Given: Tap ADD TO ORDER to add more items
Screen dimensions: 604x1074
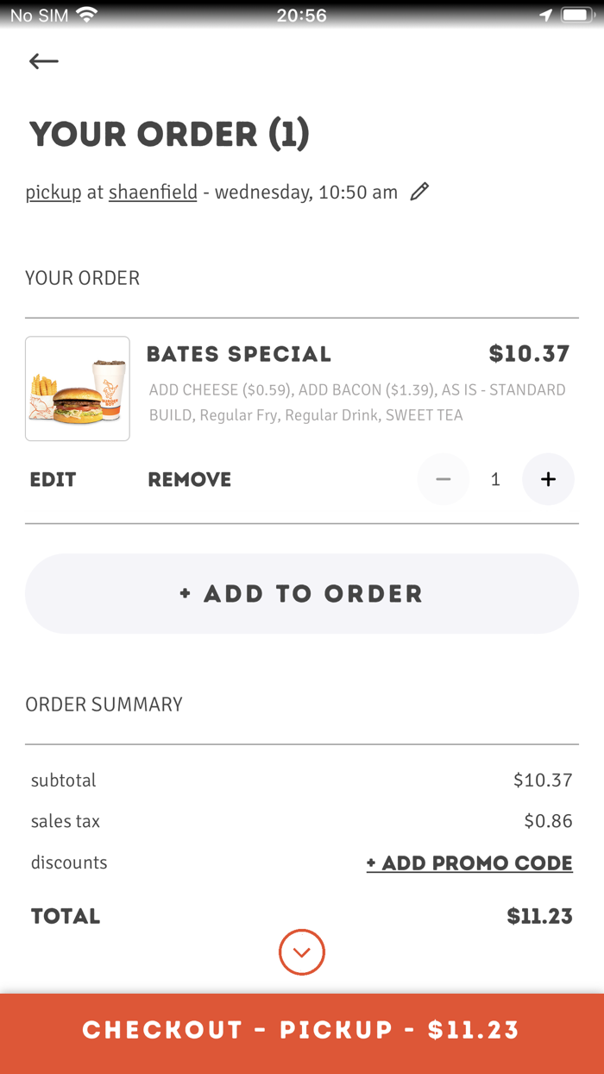Looking at the screenshot, I should tap(301, 593).
